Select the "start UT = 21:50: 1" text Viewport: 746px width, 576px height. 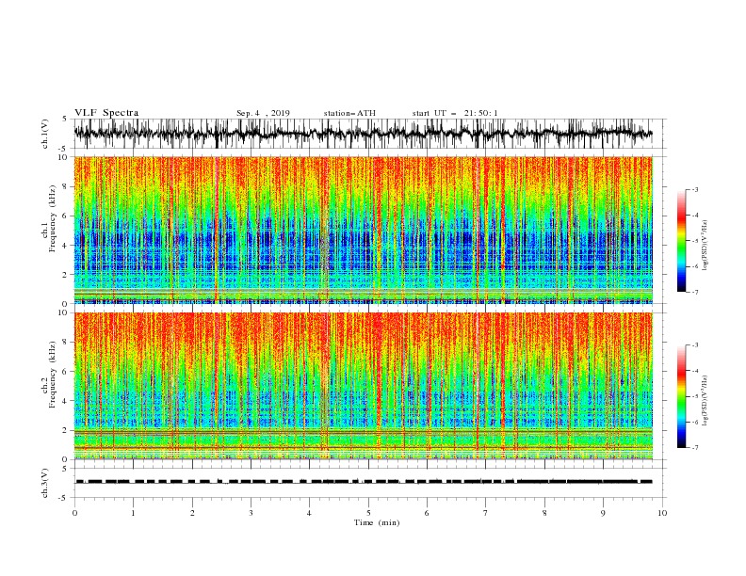point(455,113)
